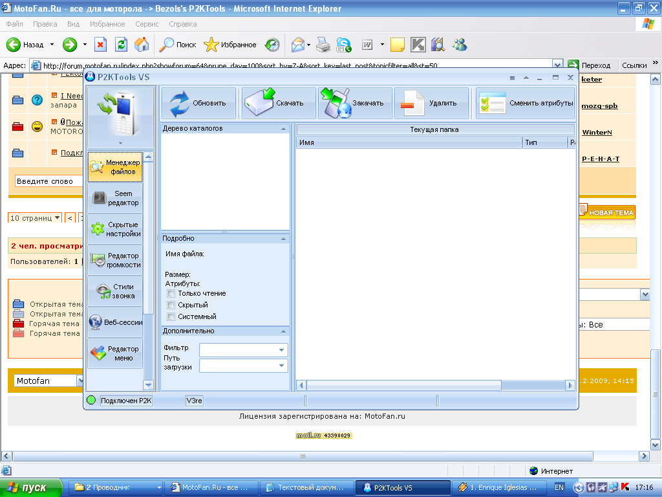662x497 pixels.
Task: Switch to Текстовый документ taskbar window
Action: [306, 488]
